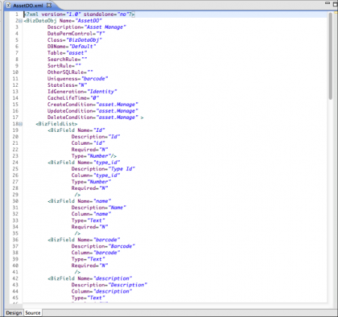
Task: Collapse the BizDataObj element fold marker
Action: [x=21, y=21]
